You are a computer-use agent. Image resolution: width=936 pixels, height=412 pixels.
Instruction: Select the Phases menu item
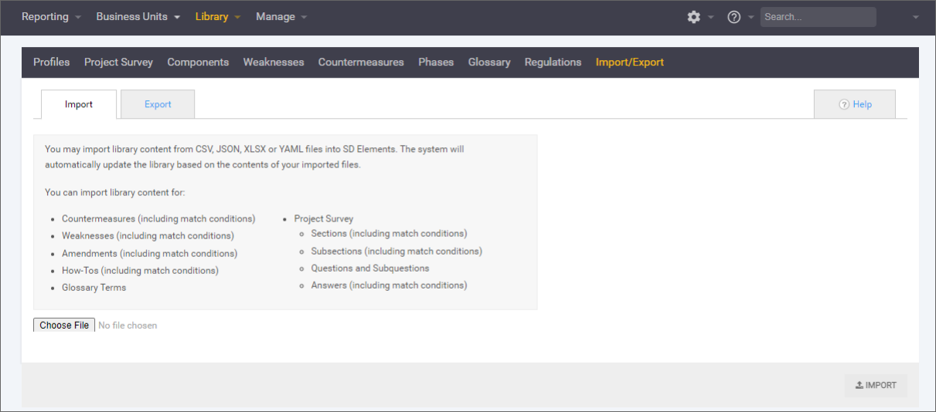click(x=436, y=62)
